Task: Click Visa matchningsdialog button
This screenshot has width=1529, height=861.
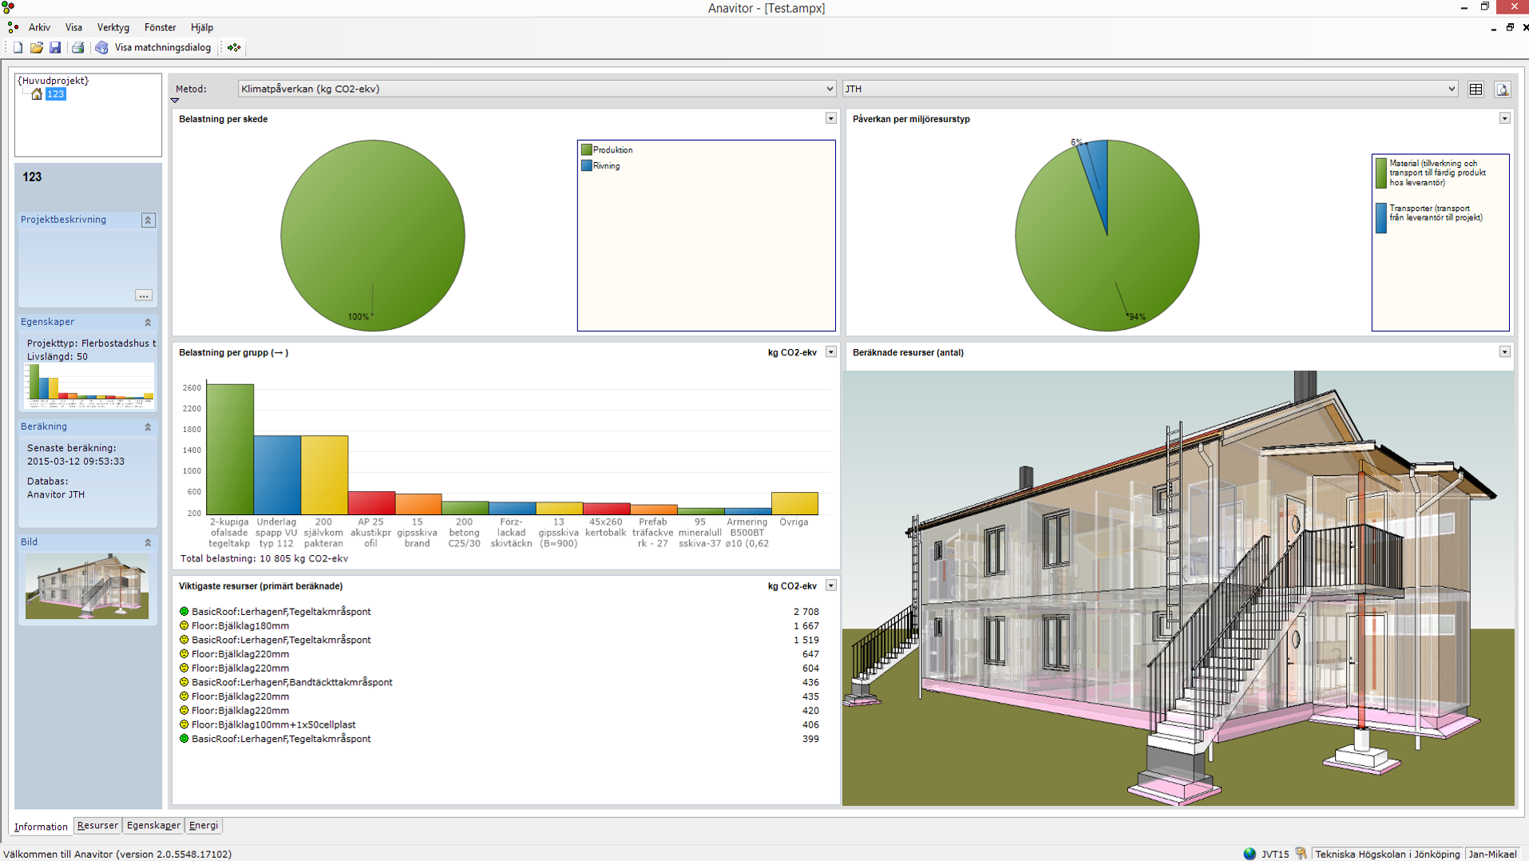Action: tap(163, 48)
